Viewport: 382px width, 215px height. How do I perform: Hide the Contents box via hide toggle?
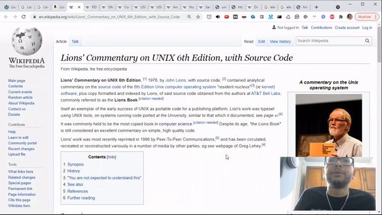(x=112, y=157)
